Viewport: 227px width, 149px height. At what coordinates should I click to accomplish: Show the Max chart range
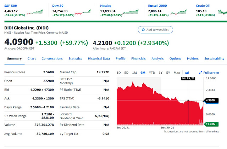coord(177,73)
